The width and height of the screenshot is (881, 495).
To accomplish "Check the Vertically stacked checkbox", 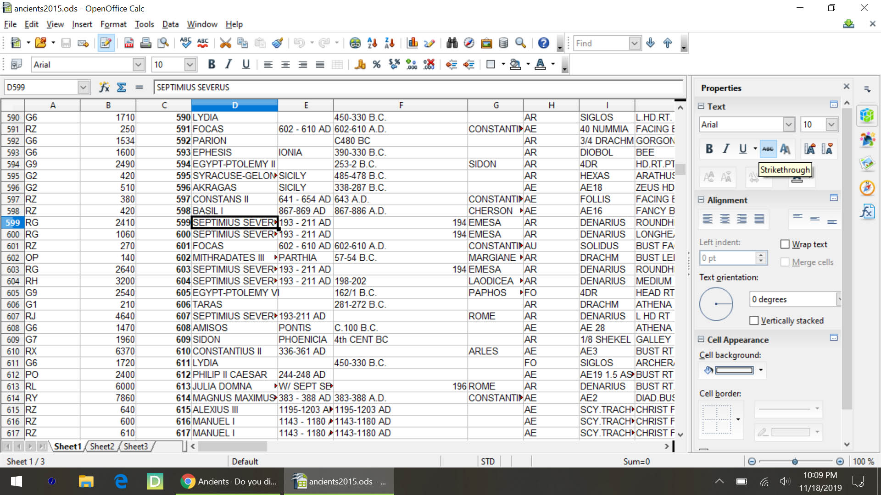I will click(754, 320).
